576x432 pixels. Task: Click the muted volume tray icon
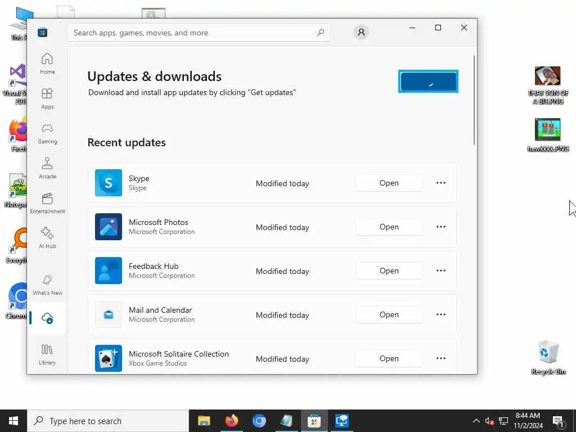tap(489, 421)
